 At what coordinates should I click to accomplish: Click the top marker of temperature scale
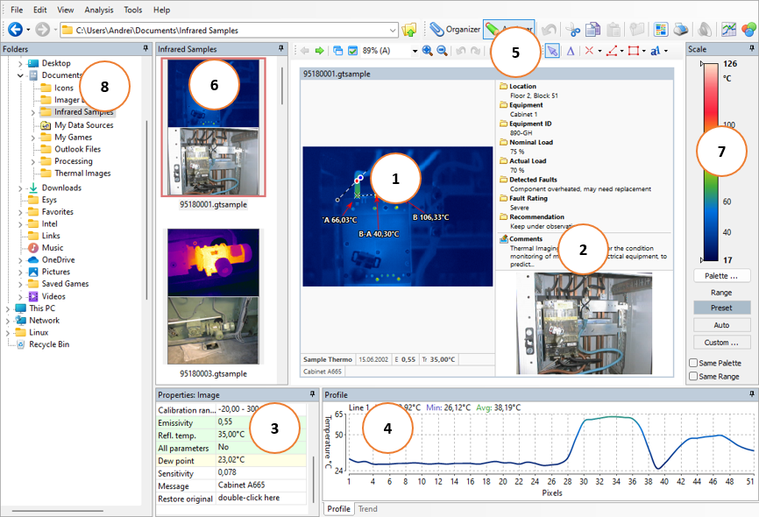702,63
